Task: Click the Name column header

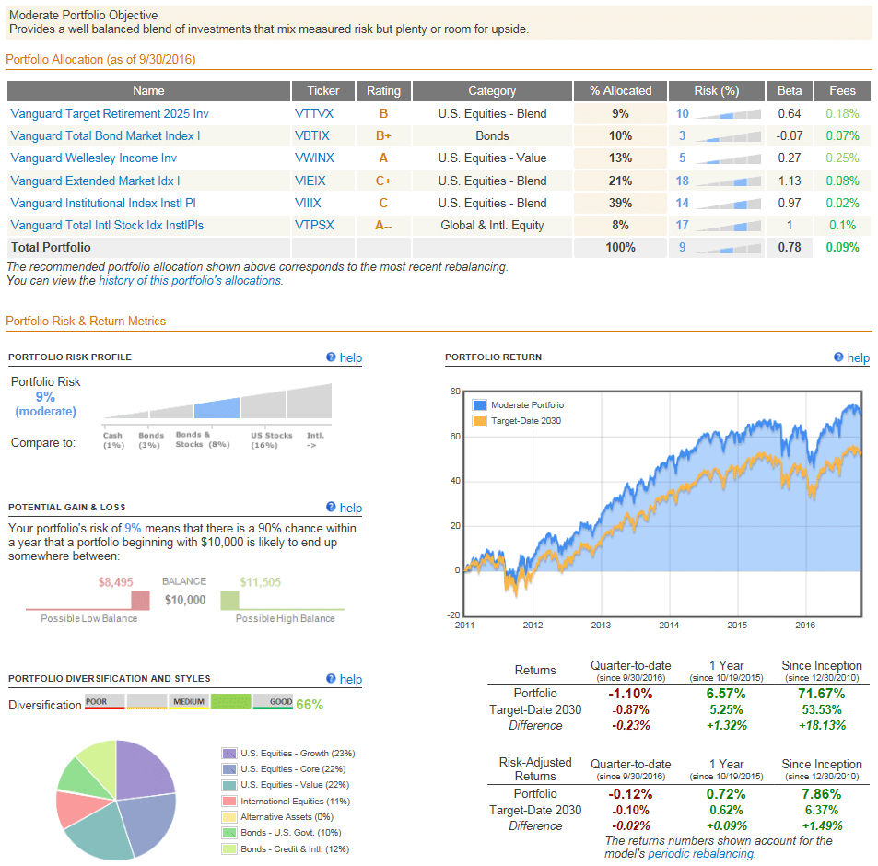Action: (x=148, y=90)
